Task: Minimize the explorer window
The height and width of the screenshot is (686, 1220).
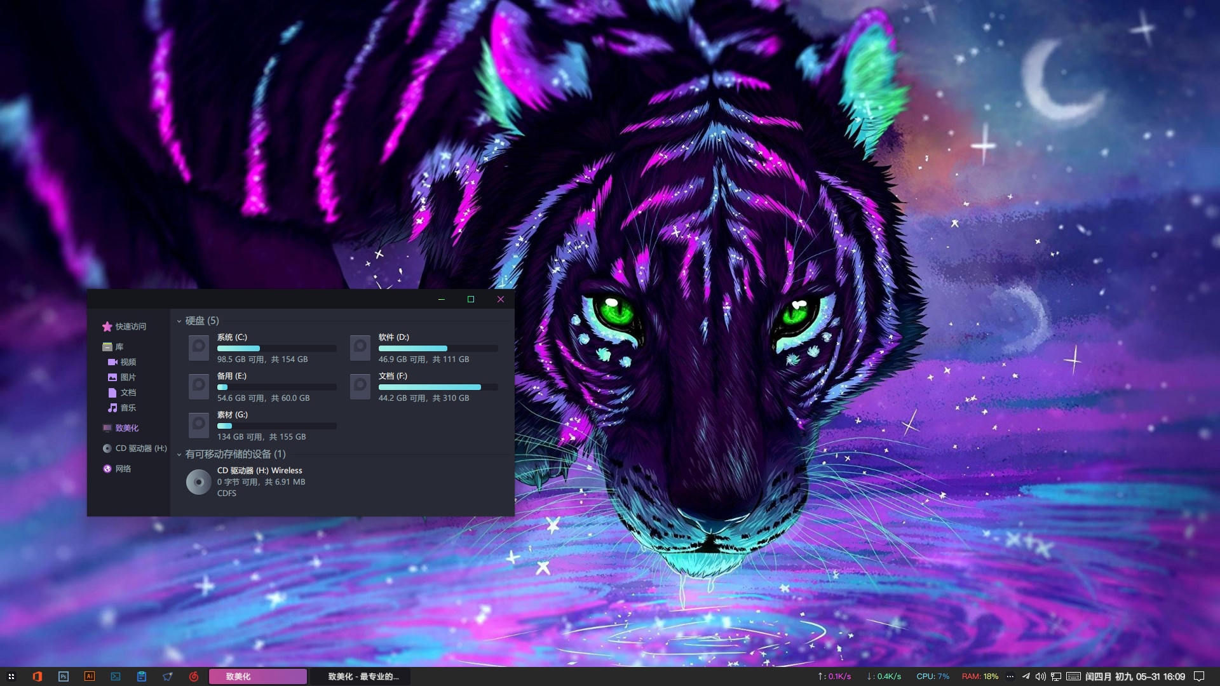Action: (441, 299)
